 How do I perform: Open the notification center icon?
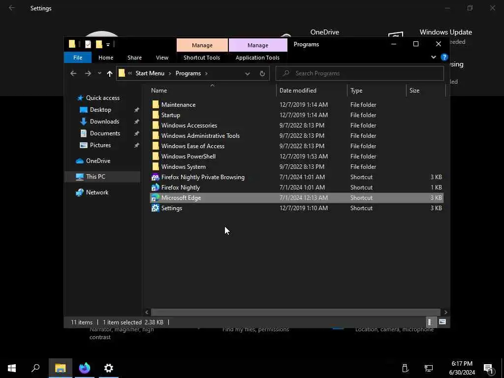coord(488,368)
